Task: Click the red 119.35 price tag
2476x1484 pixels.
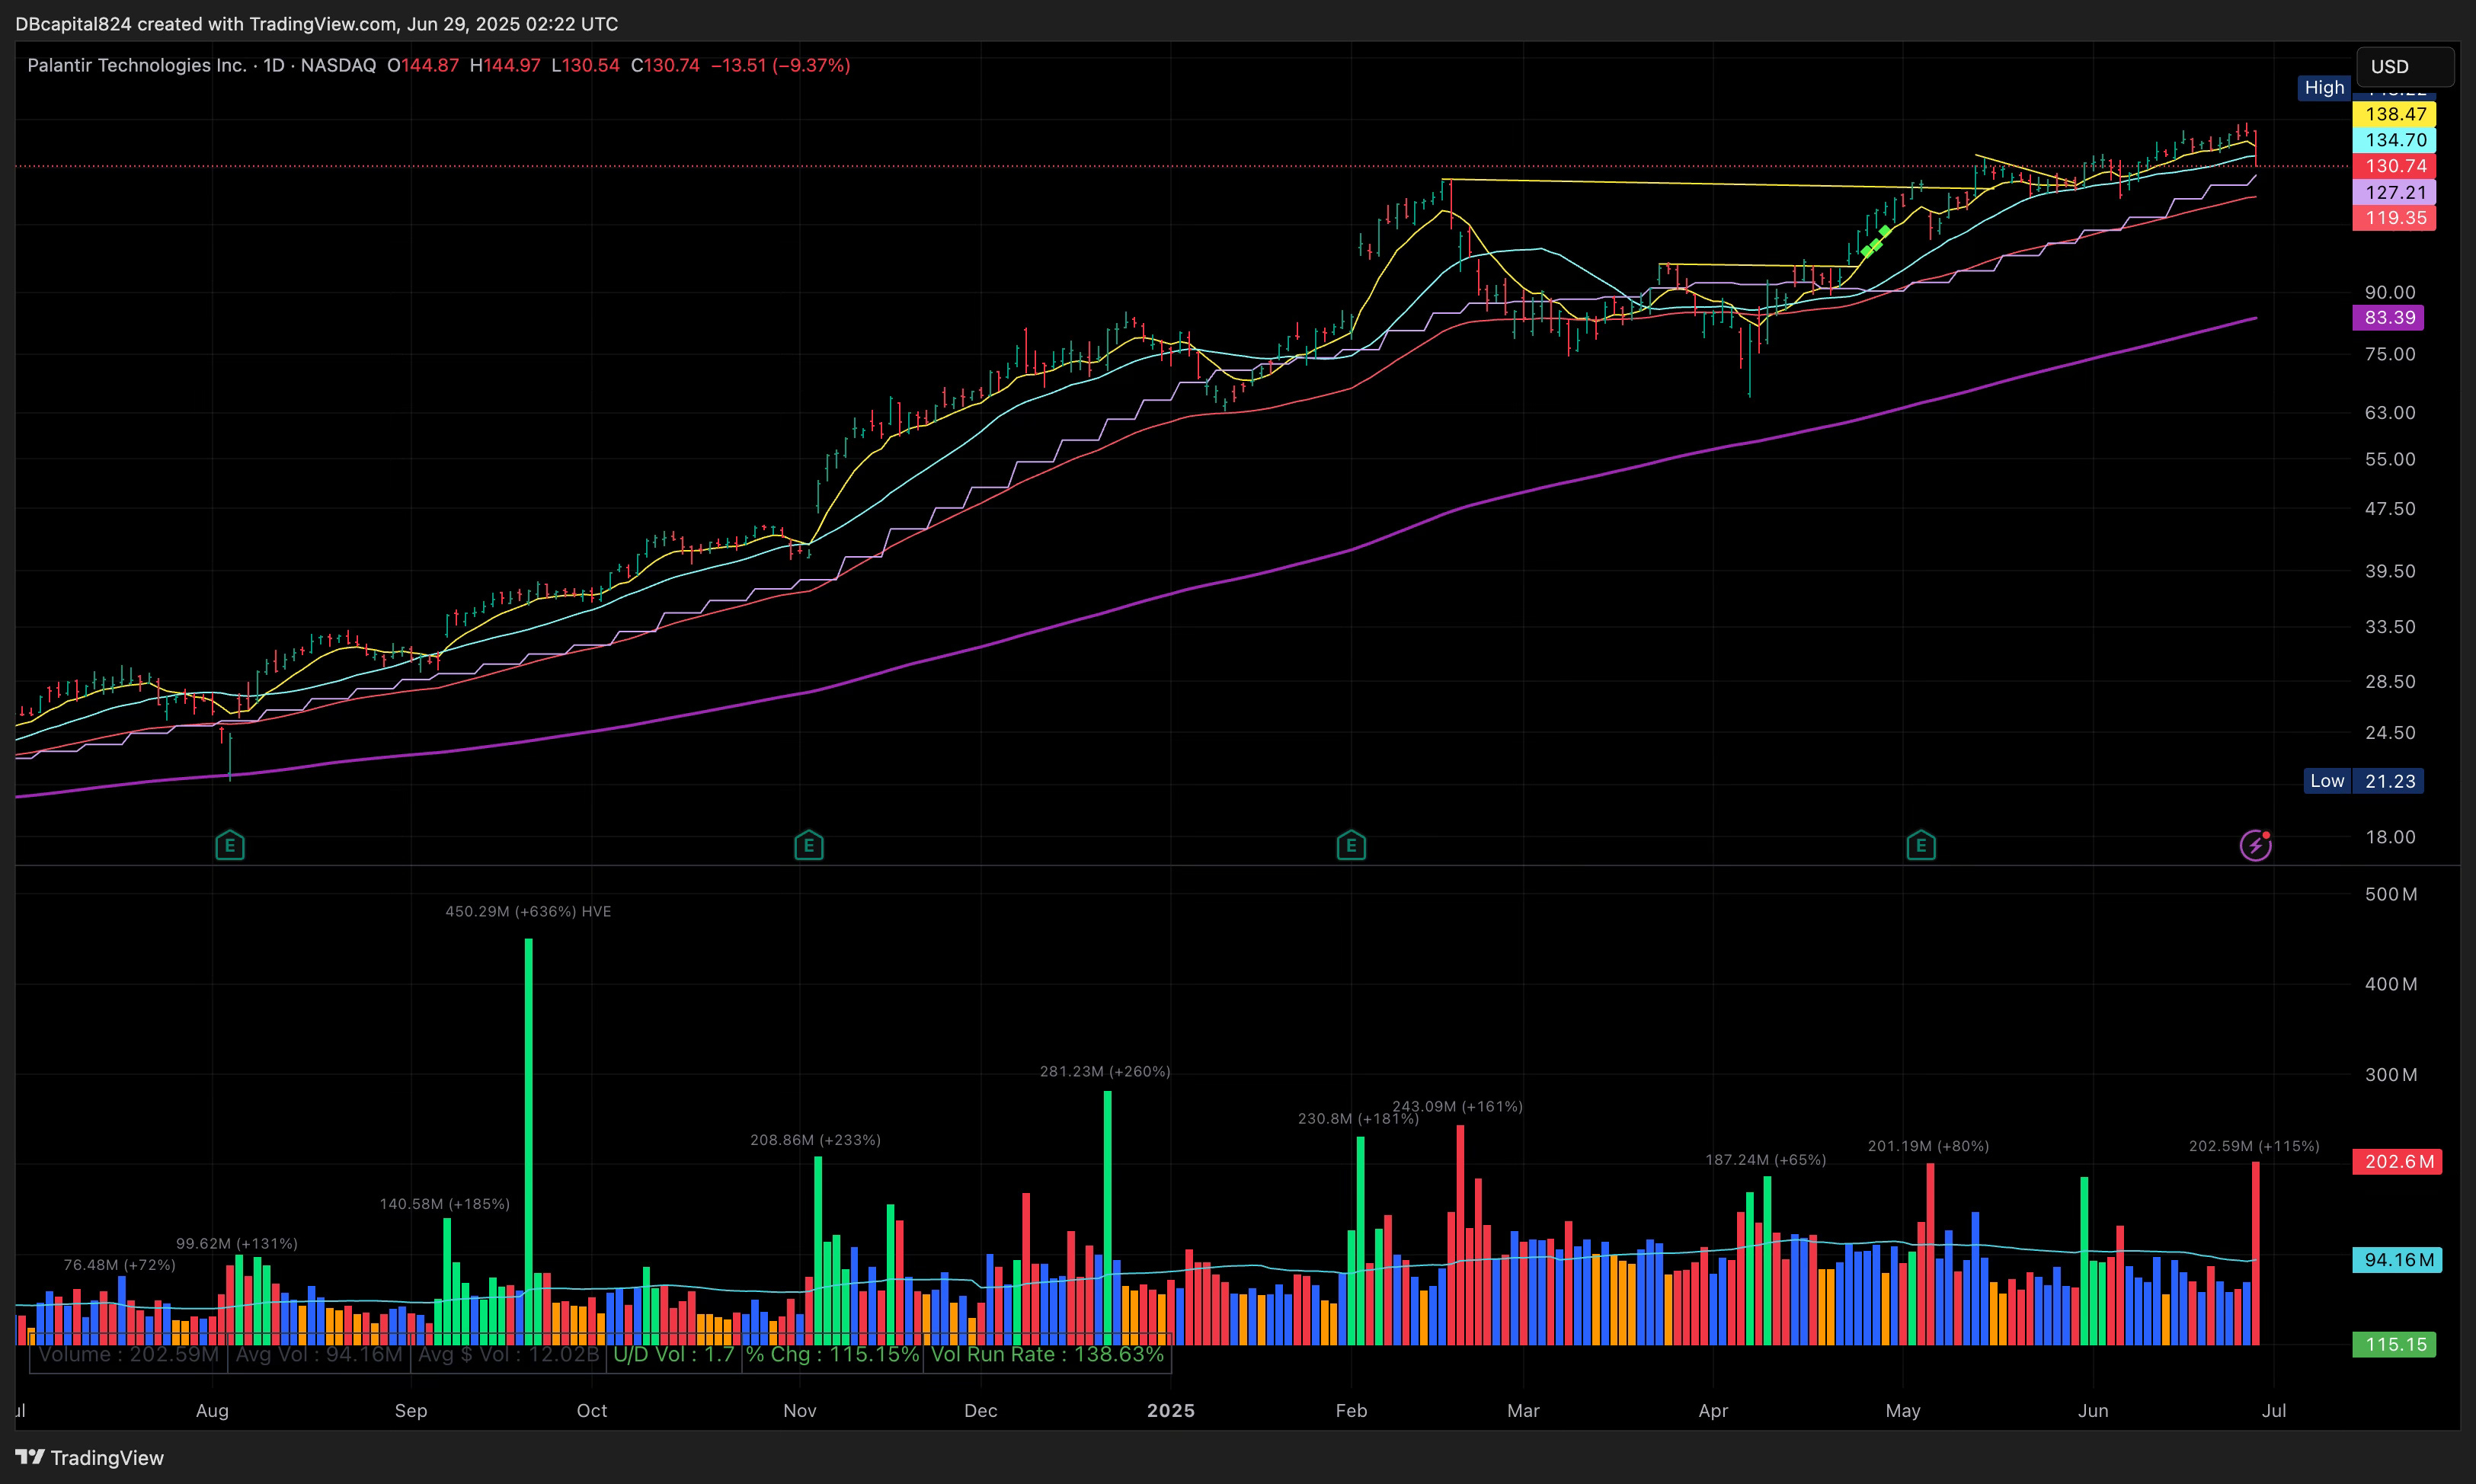Action: (2394, 218)
